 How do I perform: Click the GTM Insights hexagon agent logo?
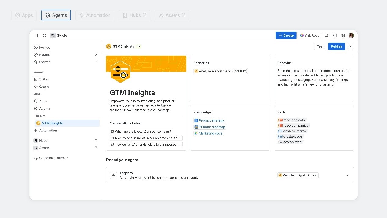point(120,72)
